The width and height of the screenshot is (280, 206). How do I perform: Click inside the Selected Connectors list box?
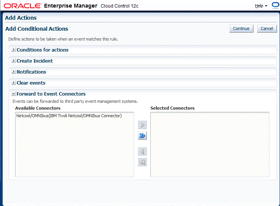click(x=210, y=145)
